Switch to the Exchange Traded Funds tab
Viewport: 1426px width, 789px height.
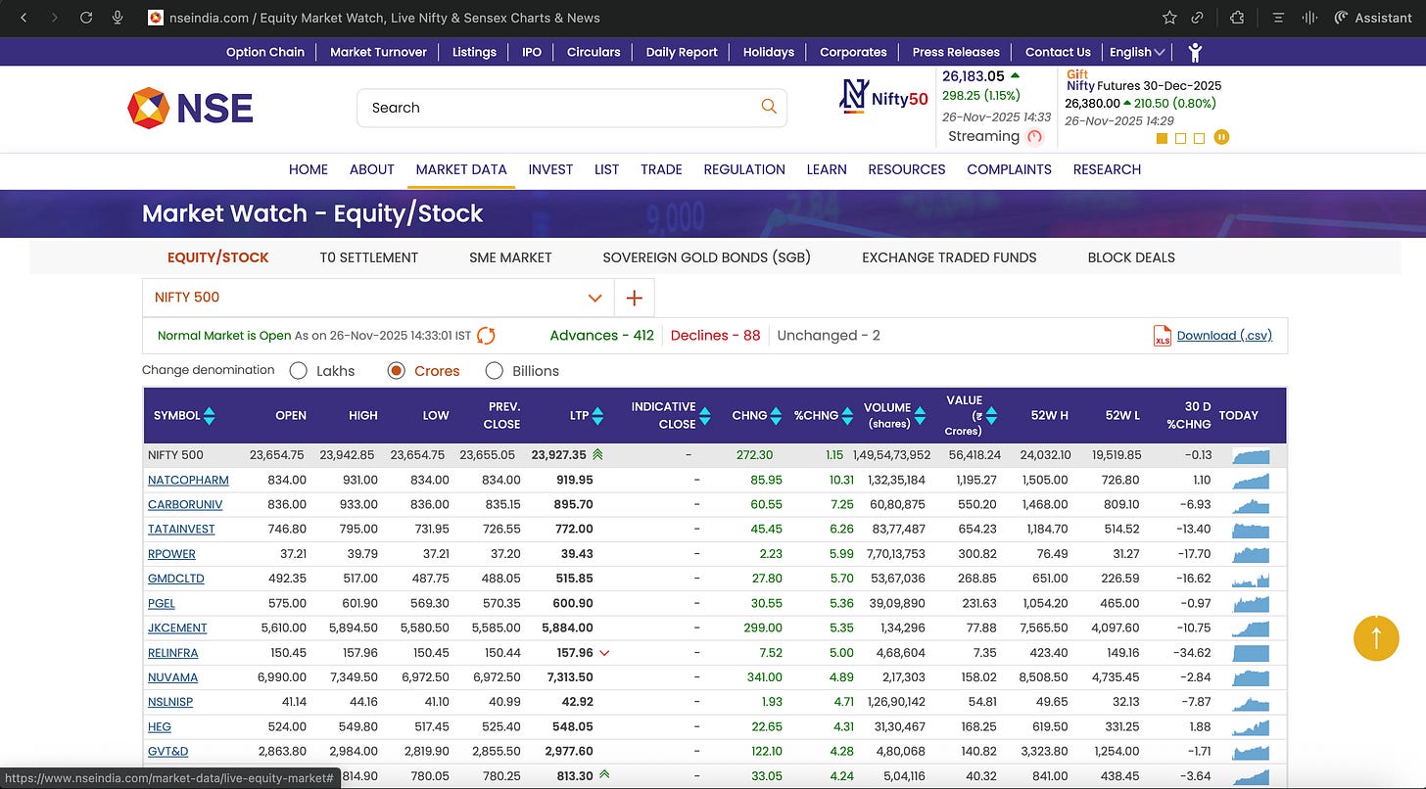click(x=948, y=257)
